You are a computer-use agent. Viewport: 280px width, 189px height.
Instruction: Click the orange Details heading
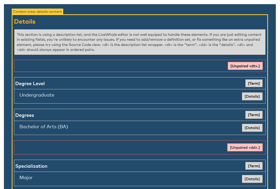[25, 22]
